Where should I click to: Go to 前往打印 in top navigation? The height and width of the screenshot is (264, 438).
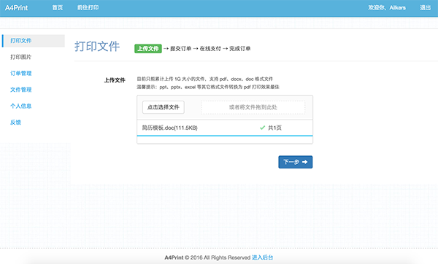pos(88,8)
